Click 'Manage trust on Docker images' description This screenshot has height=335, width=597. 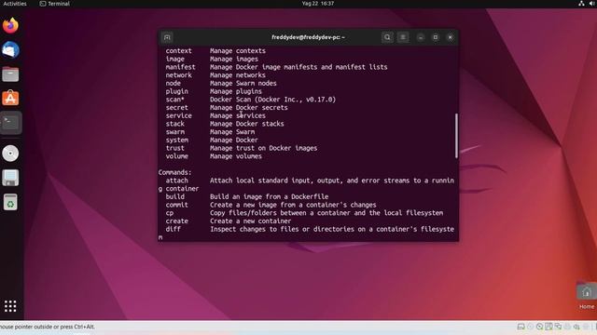click(263, 148)
